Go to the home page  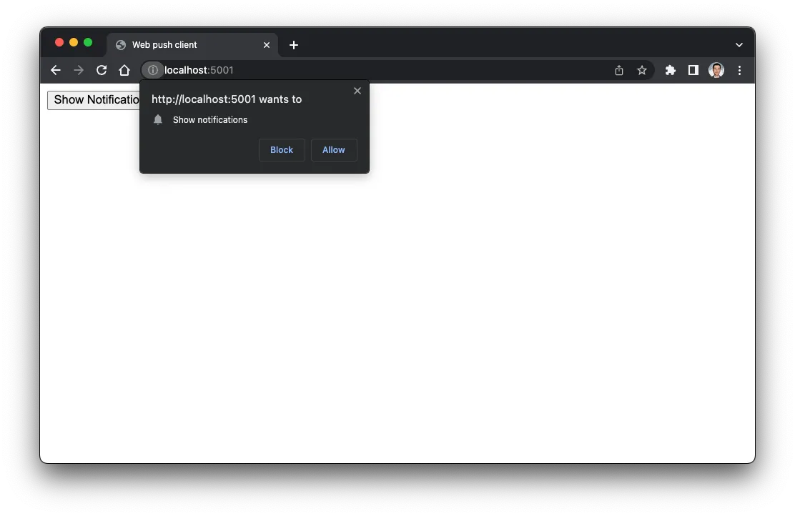coord(124,70)
